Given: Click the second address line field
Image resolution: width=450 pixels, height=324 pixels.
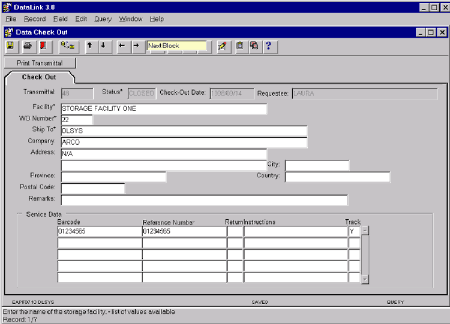Looking at the screenshot, I should [164, 165].
